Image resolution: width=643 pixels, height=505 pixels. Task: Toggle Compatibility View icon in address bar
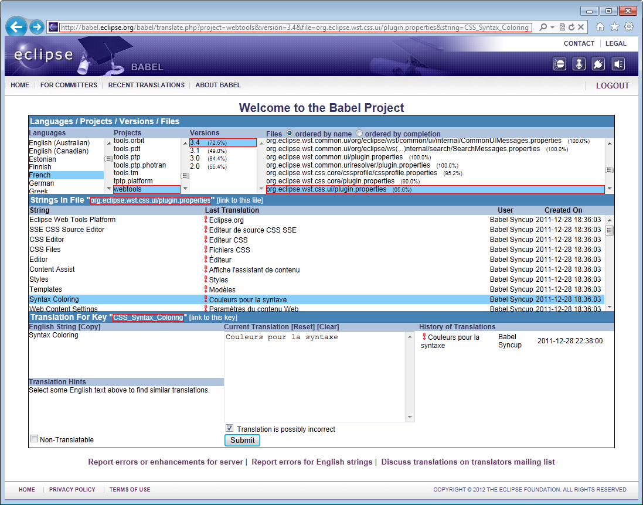coord(562,27)
